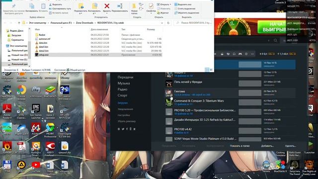The width and height of the screenshot is (318, 179).
Task: Click the Rename icon in the ribbon
Action: (x=120, y=6)
